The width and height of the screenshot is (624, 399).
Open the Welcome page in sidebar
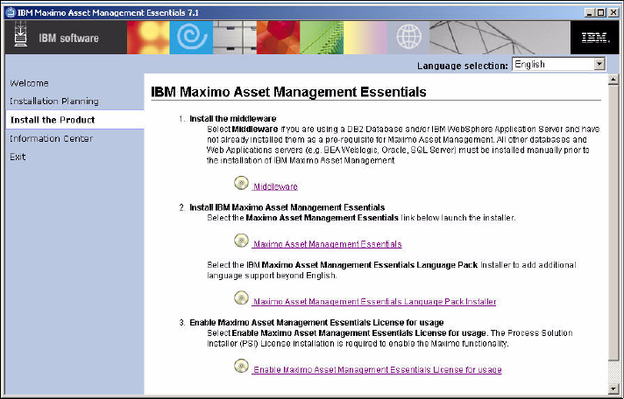click(x=30, y=83)
